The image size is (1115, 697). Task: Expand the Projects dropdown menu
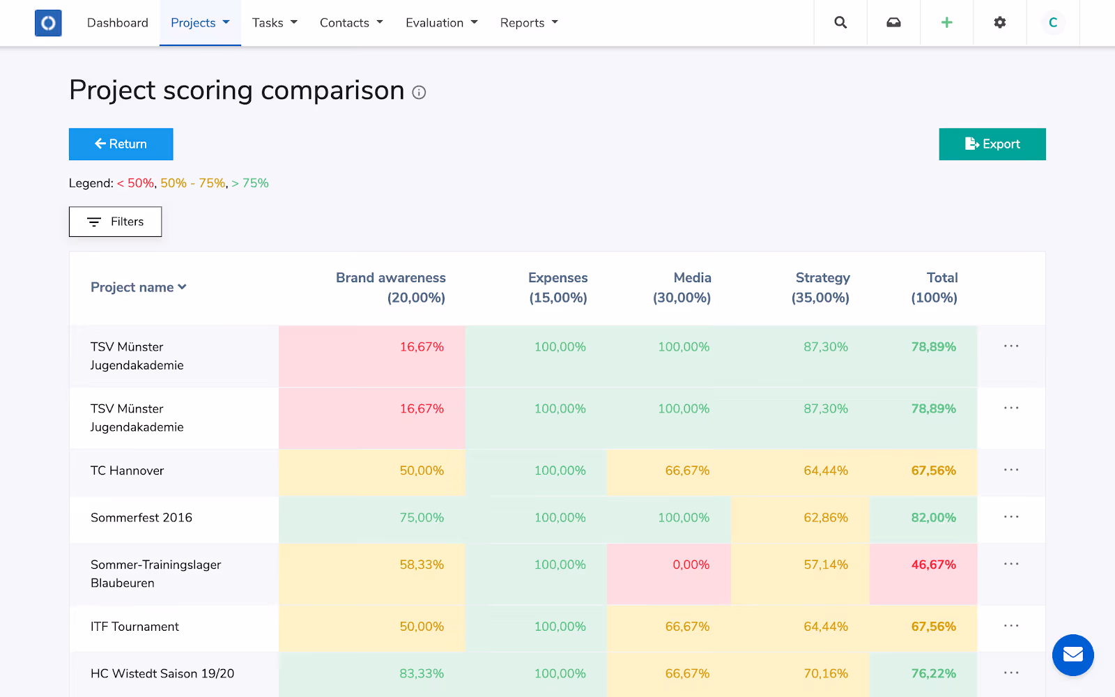click(x=200, y=23)
